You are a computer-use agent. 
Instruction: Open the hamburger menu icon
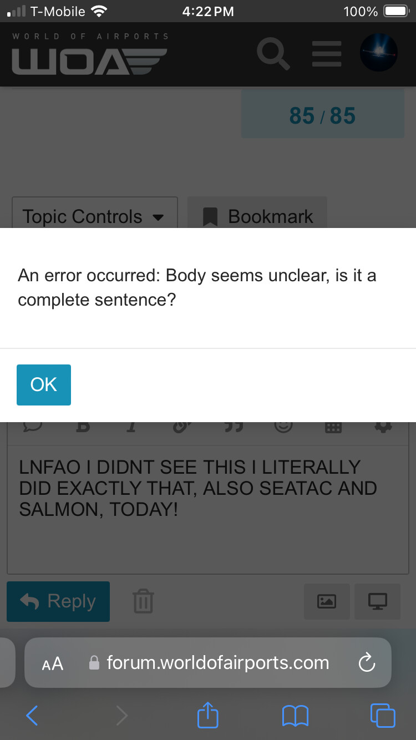click(326, 53)
